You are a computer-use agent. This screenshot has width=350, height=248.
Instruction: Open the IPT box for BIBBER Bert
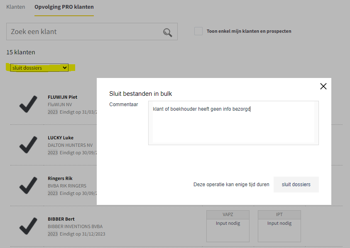tap(279, 226)
